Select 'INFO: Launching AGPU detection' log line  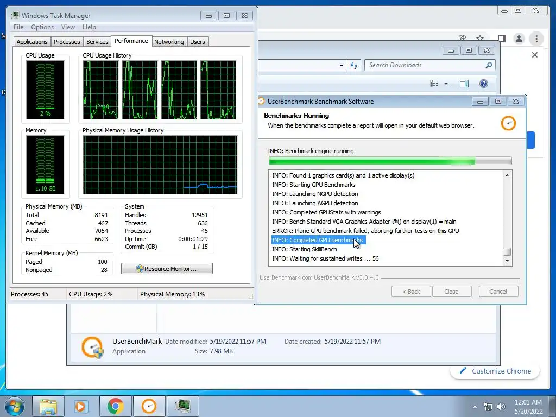[x=315, y=203]
